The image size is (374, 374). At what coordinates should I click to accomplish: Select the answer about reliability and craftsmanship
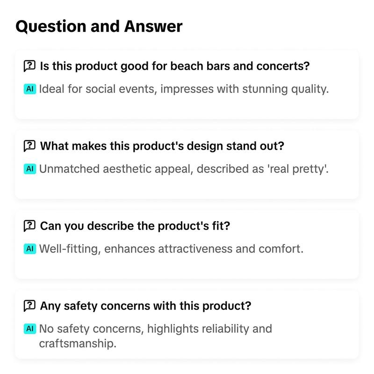click(x=156, y=336)
